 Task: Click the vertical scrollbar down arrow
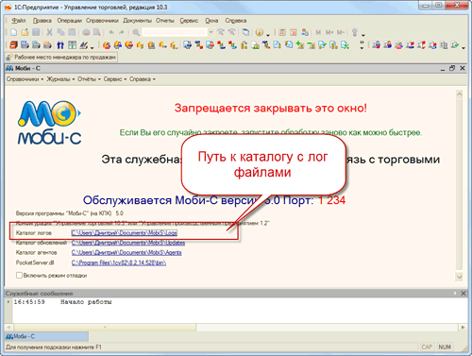click(460, 277)
